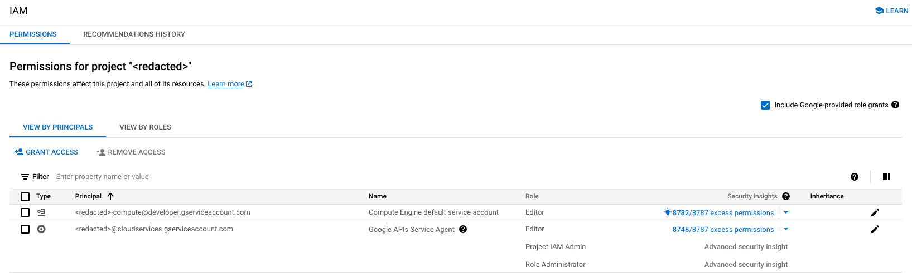Click help icon beside Google APIs Service Agent
Image resolution: width=912 pixels, height=273 pixels.
coord(462,229)
